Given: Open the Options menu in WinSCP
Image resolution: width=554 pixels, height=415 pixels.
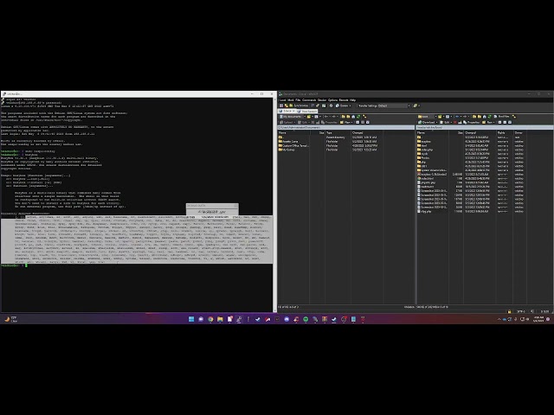Looking at the screenshot, I should (x=332, y=100).
